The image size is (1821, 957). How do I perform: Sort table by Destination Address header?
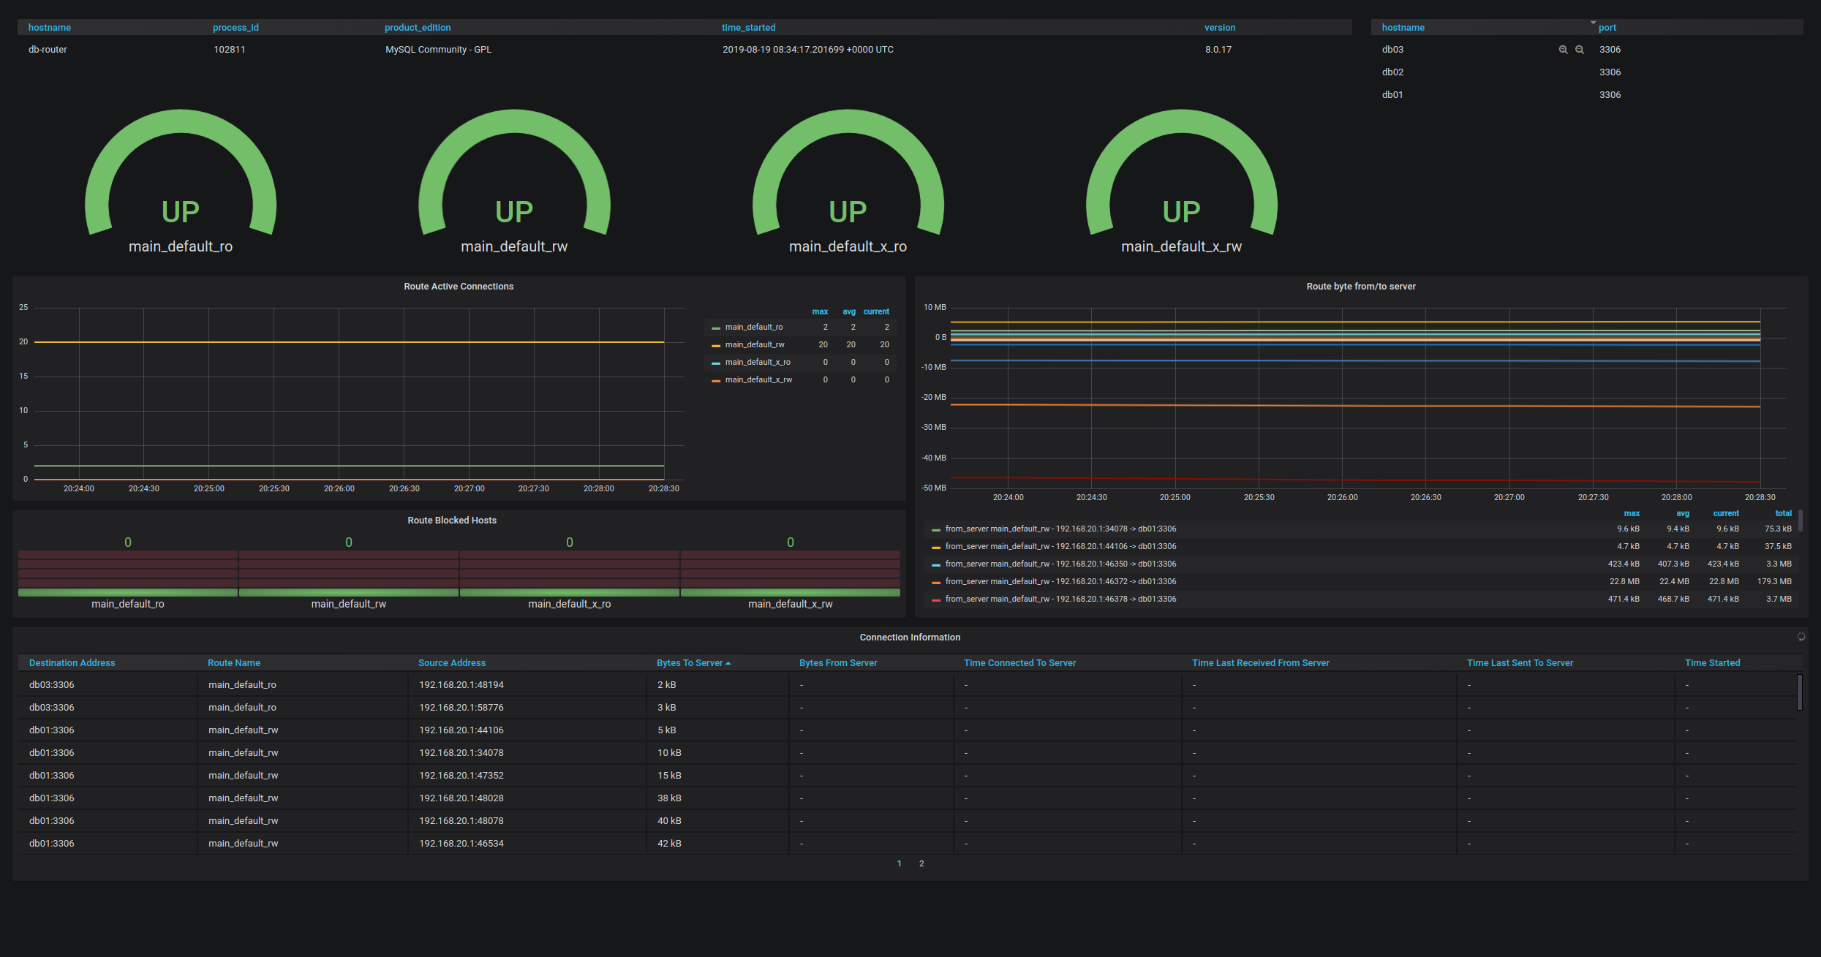click(72, 663)
